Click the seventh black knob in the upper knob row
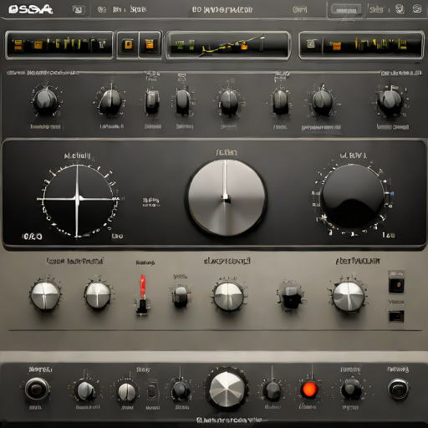The width and height of the screenshot is (428, 428). (322, 102)
